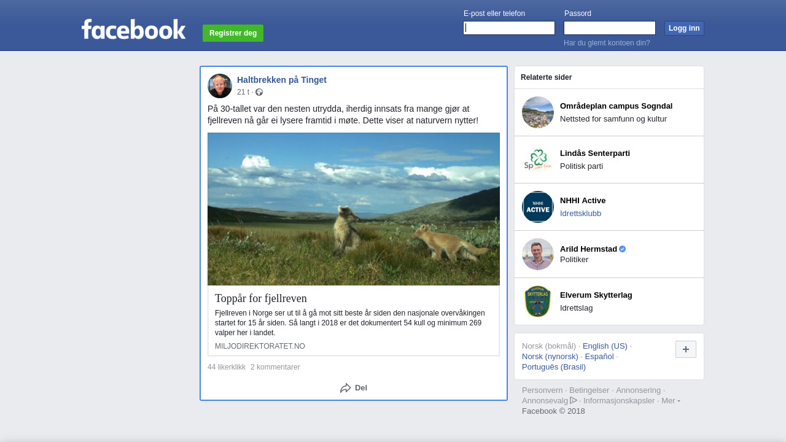Click the public globe audience icon
Viewport: 786px width, 442px height.
click(x=259, y=92)
